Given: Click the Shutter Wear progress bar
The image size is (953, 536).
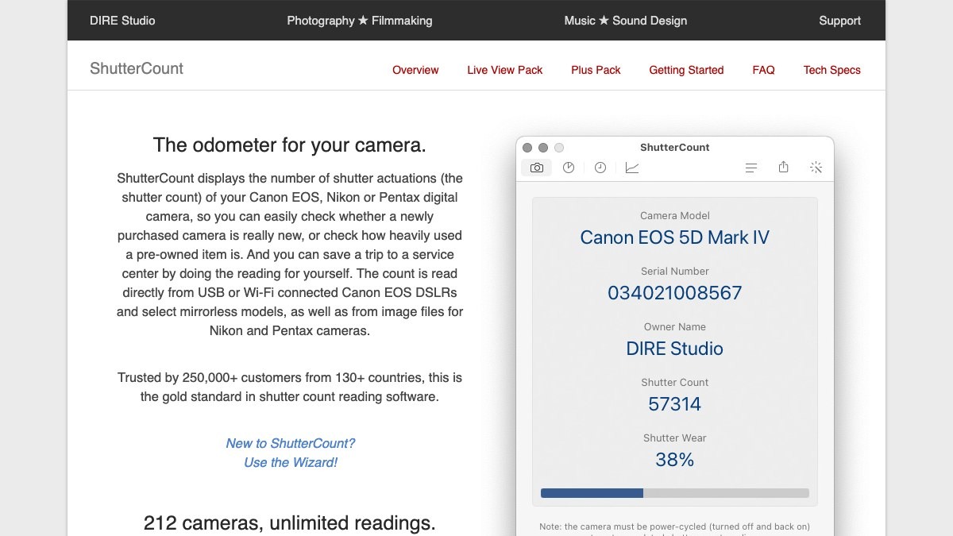Looking at the screenshot, I should tap(675, 493).
